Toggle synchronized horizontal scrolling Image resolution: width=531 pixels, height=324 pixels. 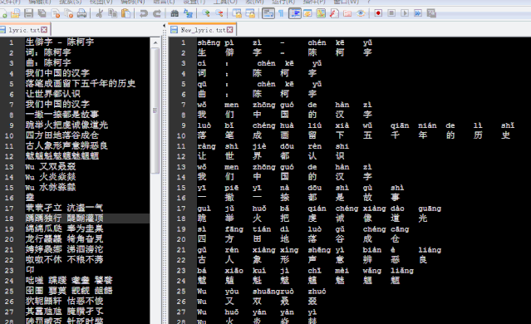pos(250,13)
